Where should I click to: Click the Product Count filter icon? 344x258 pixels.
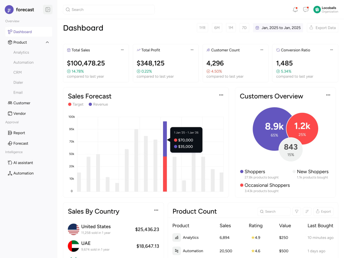[297, 212]
